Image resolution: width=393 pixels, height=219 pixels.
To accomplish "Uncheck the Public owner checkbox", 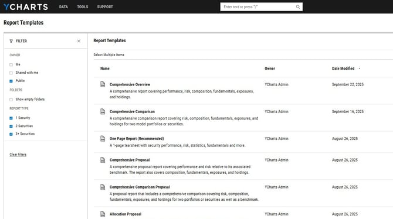I will pos(11,81).
